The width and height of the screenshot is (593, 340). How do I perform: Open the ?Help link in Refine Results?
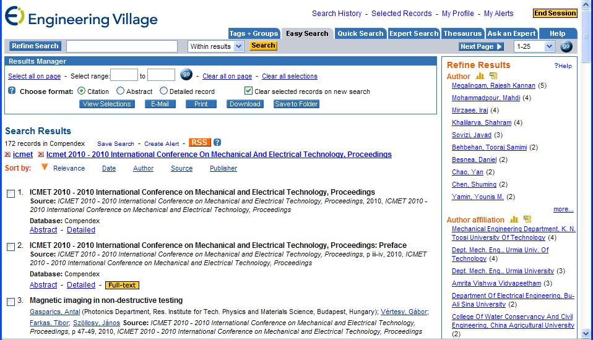click(x=563, y=66)
